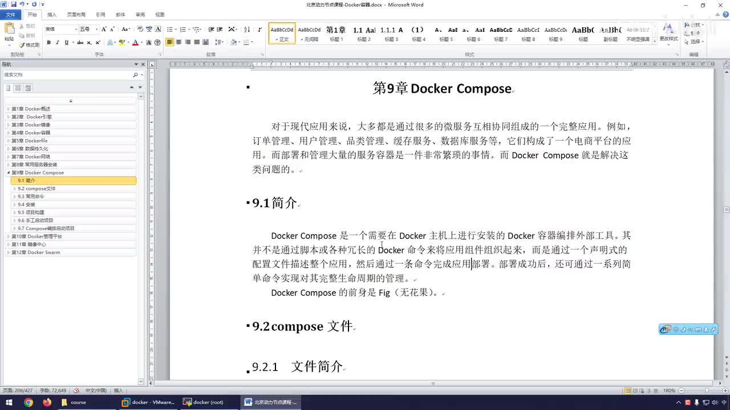Click the yellow text highlight color button
Image resolution: width=730 pixels, height=410 pixels.
(x=121, y=43)
